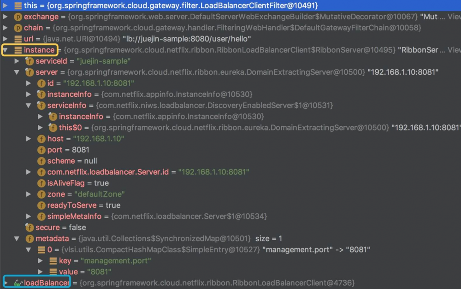Viewport: 461px width, 289px height.
Task: Select the zone value "defaultZone"
Action: [100, 195]
